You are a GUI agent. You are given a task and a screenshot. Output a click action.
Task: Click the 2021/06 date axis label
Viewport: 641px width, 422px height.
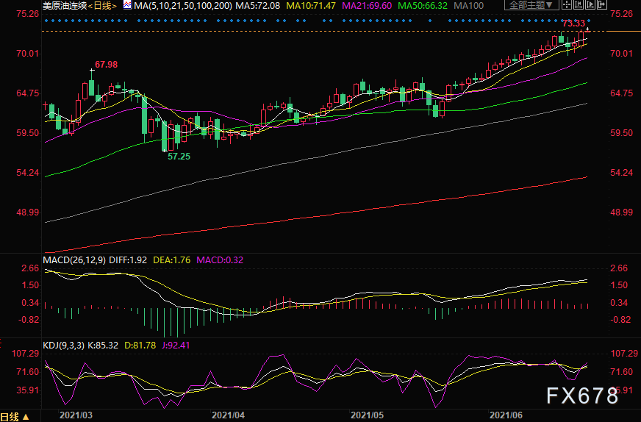pos(506,415)
